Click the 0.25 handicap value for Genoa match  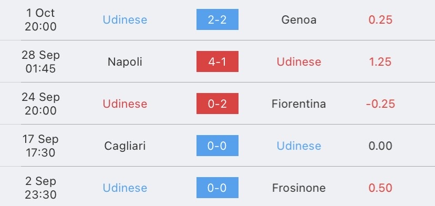[x=380, y=20]
